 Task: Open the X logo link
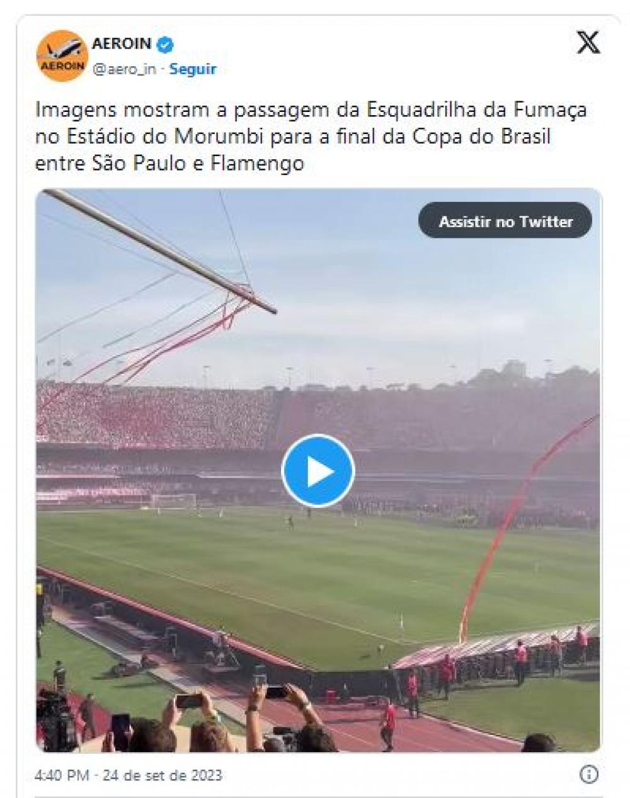(x=588, y=43)
